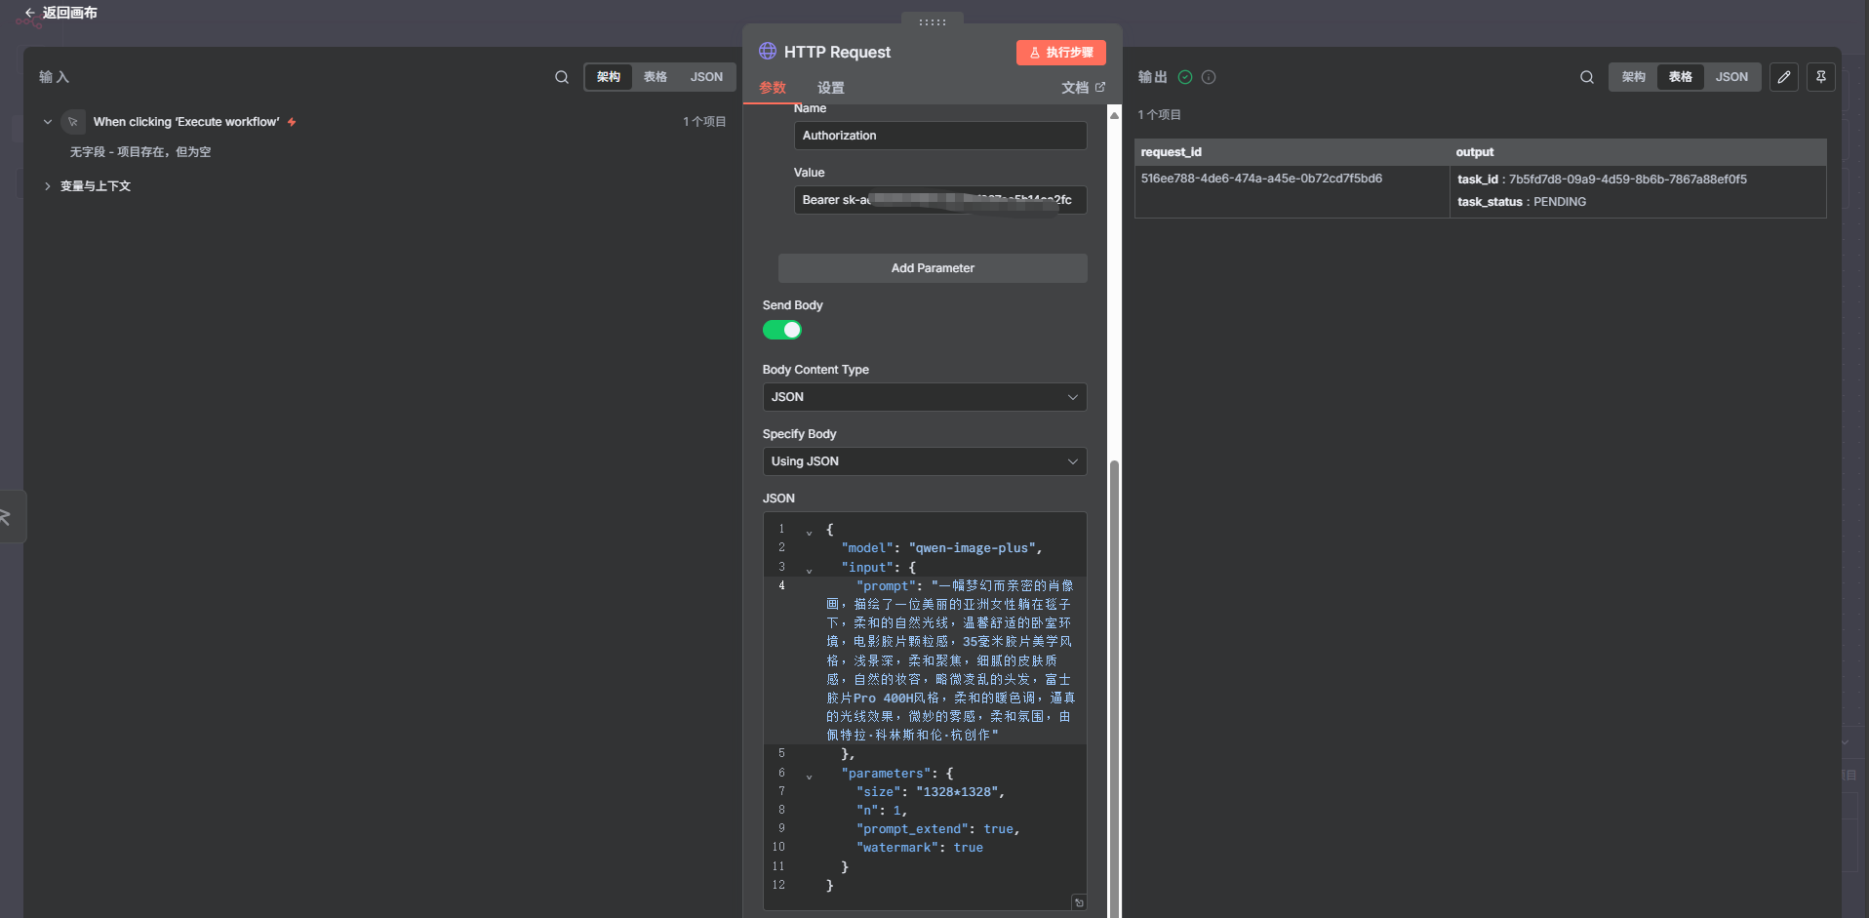
Task: Click the parameters scrollbar up arrow
Action: (x=1114, y=115)
